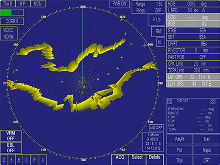Click the crosshair cursor on the radar display
The image size is (220, 165).
(x=145, y=45)
